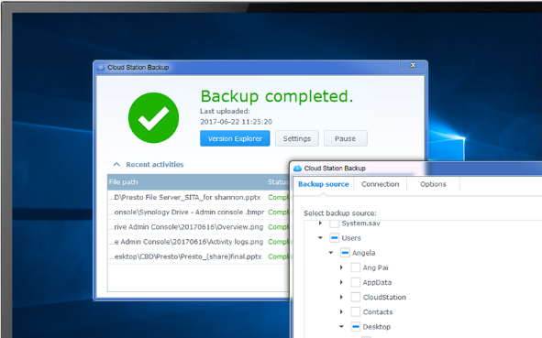Expand the Ang Pai folder
This screenshot has width=542, height=338.
pos(341,267)
